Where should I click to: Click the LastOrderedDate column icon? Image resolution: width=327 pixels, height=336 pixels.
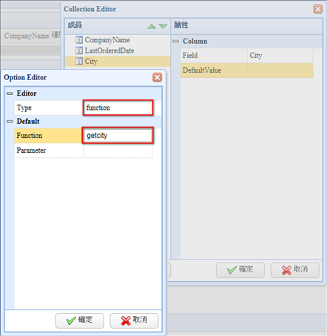[x=79, y=50]
